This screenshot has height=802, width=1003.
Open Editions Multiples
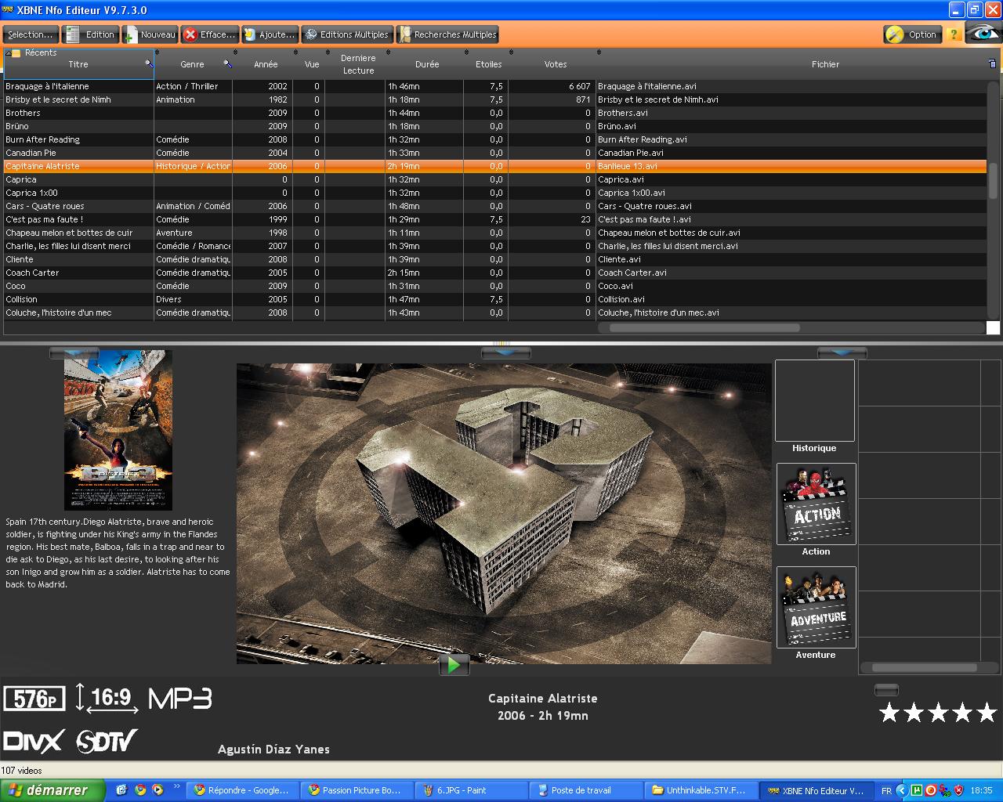click(x=347, y=34)
